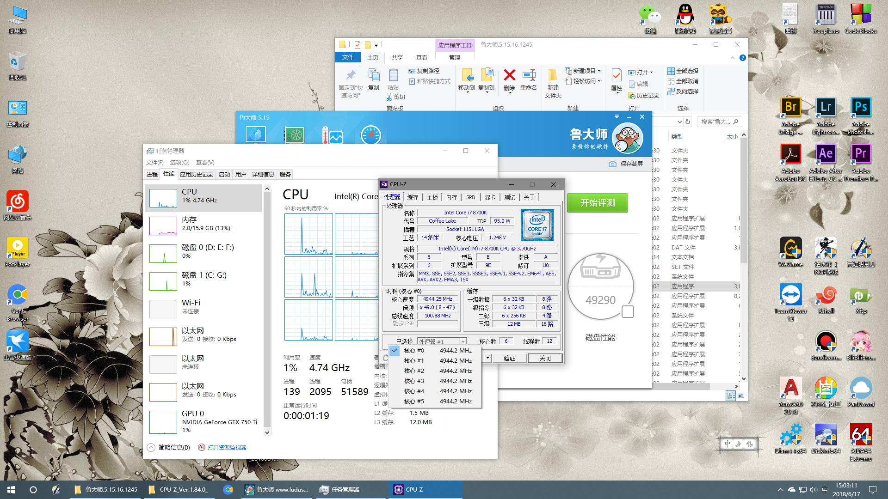Launch Adobe Photoshop desktop icon
The image size is (888, 499).
click(861, 116)
